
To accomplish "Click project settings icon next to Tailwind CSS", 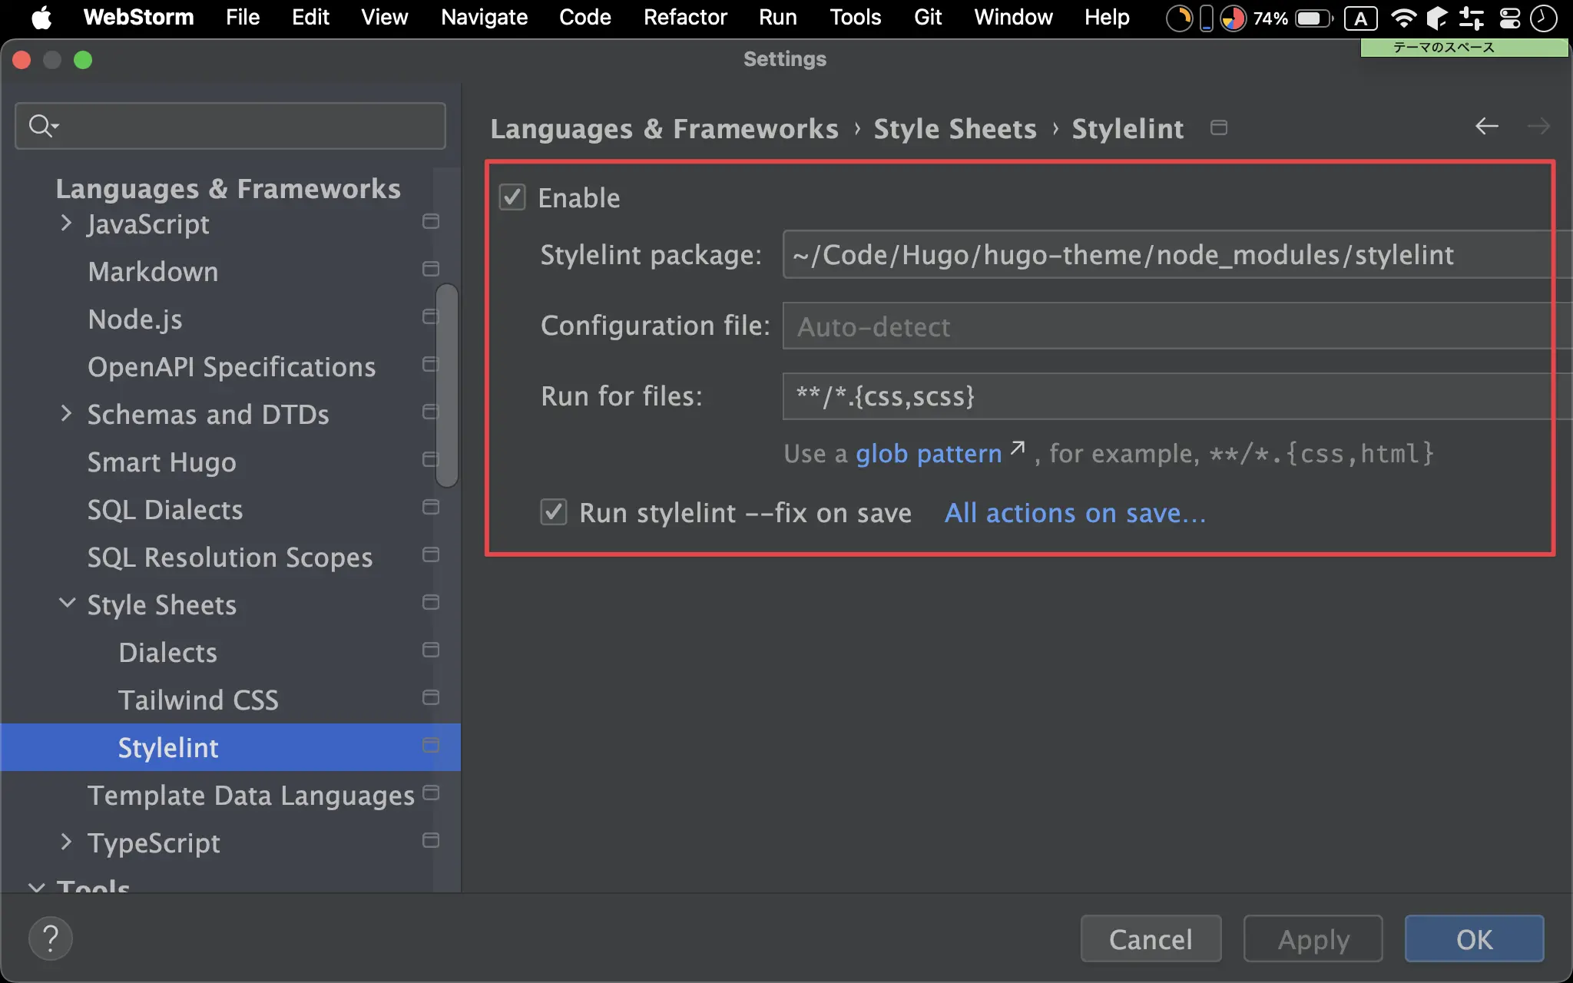I will pyautogui.click(x=431, y=697).
